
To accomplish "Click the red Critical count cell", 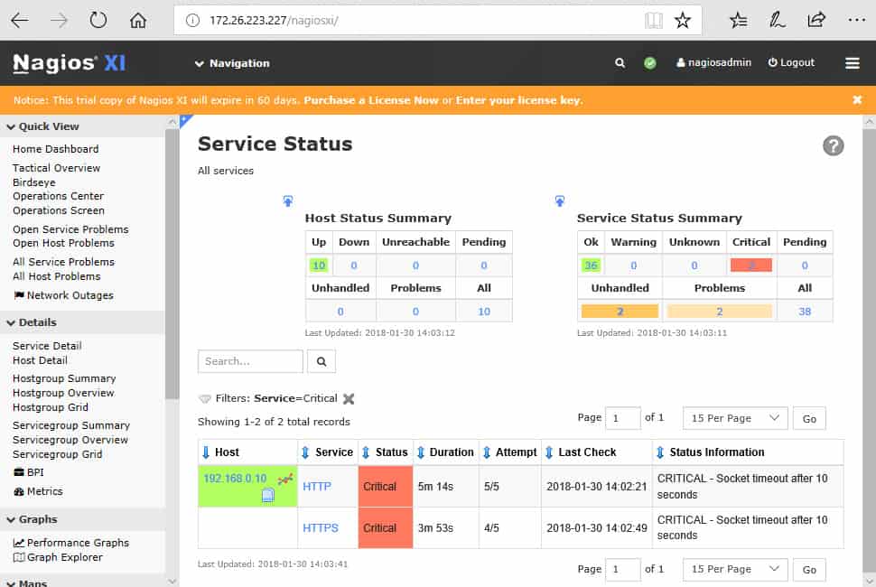I will (750, 266).
